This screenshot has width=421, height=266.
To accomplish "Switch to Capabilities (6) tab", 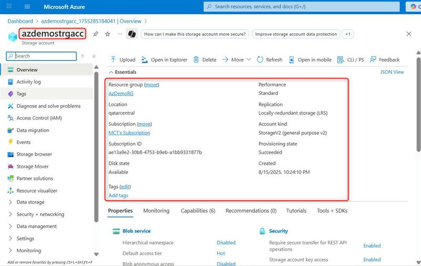I will [198, 211].
